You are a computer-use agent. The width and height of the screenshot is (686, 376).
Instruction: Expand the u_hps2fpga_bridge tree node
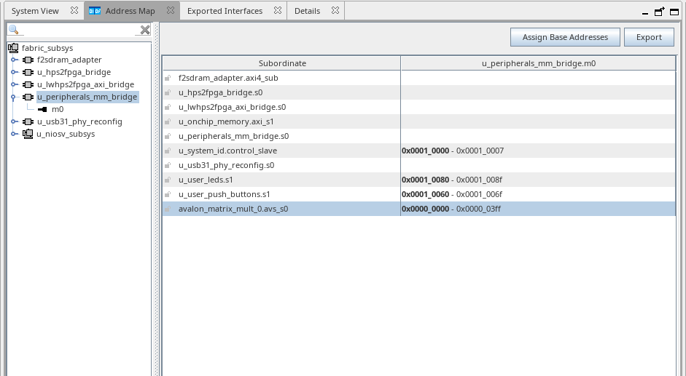pos(14,72)
